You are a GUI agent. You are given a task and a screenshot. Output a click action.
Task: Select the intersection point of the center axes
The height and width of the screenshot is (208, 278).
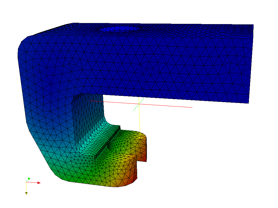coord(140,104)
